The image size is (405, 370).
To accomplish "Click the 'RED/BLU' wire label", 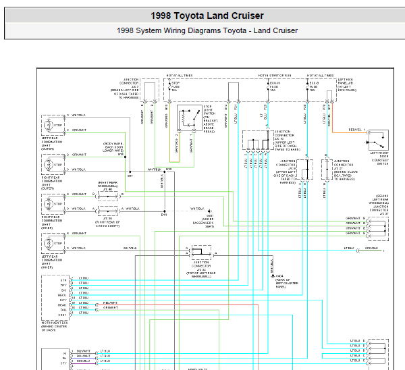I will click(83, 361).
